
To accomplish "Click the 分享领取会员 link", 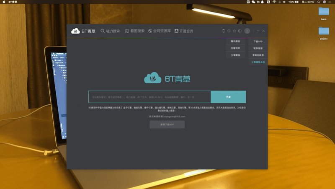I will click(258, 62).
